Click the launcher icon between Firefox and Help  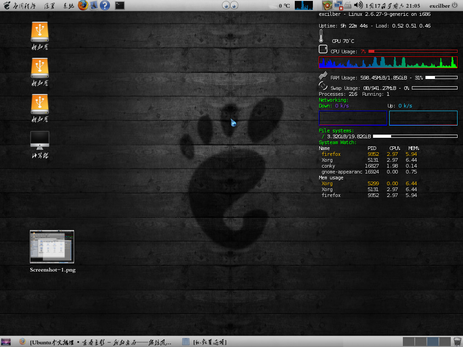tap(94, 5)
